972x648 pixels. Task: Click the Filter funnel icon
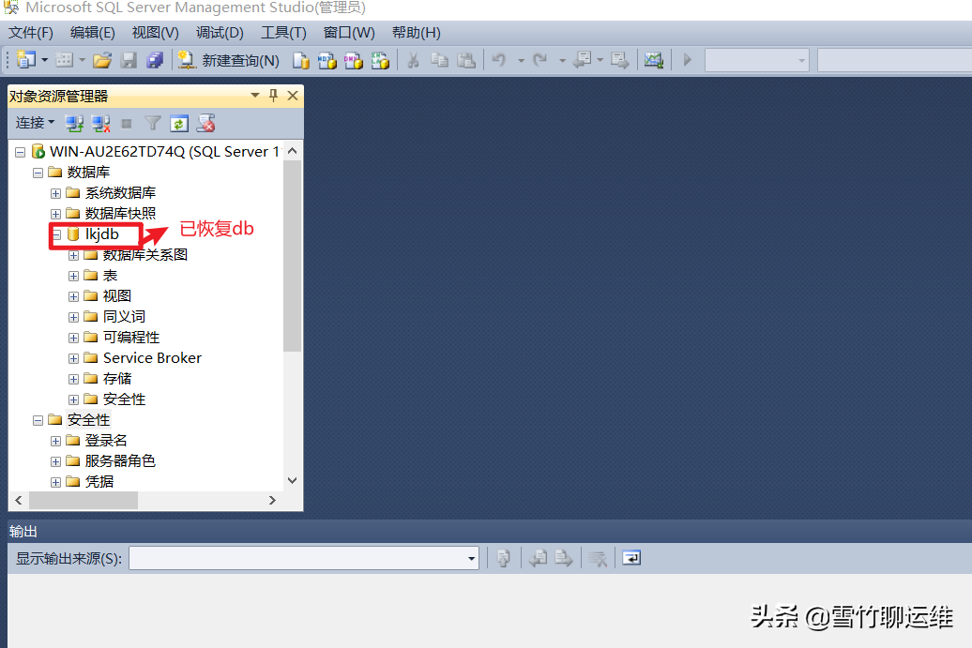tap(153, 124)
